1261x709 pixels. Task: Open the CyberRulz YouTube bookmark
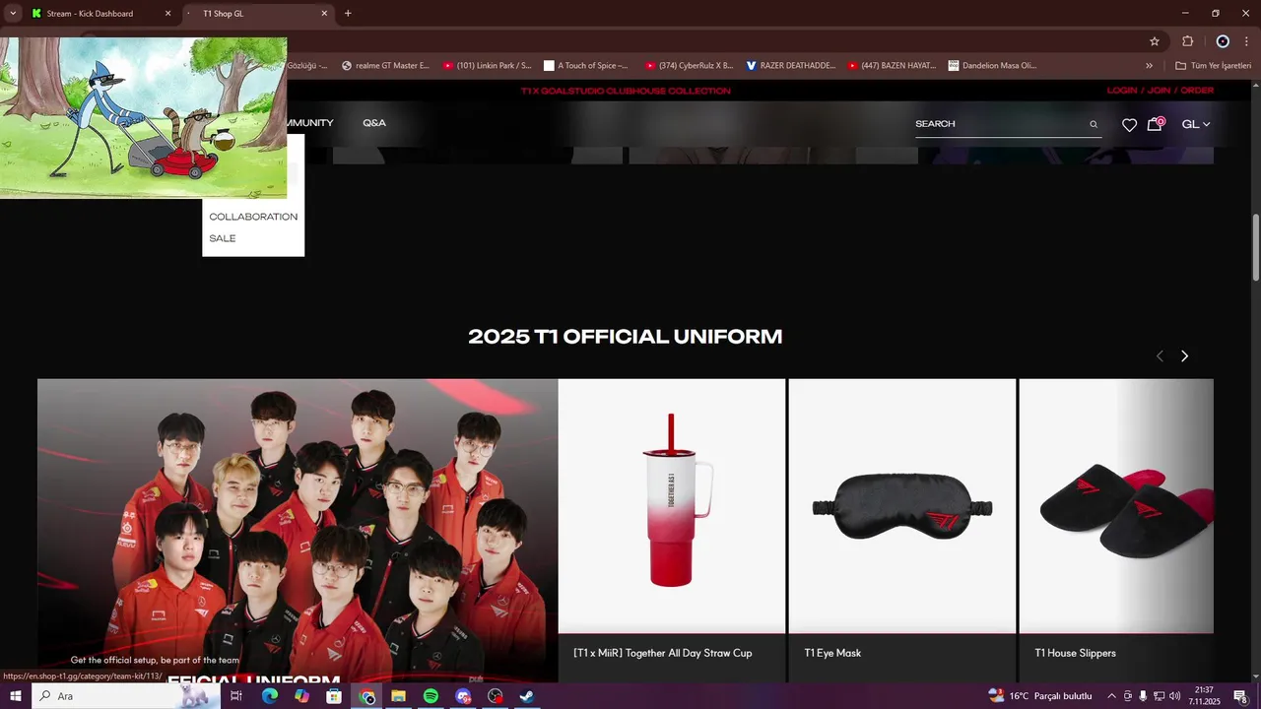[690, 66]
